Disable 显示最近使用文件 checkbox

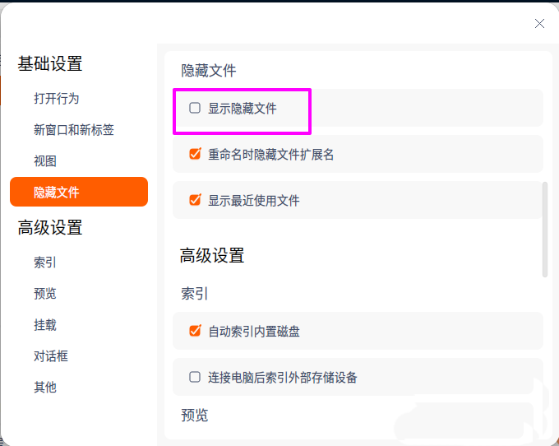(x=195, y=200)
